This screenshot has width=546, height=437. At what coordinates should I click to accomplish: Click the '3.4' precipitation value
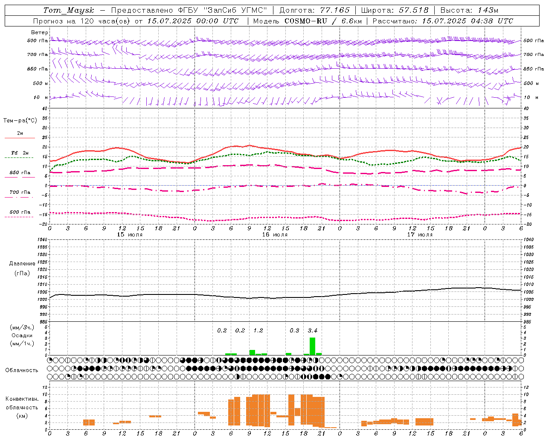click(x=313, y=330)
